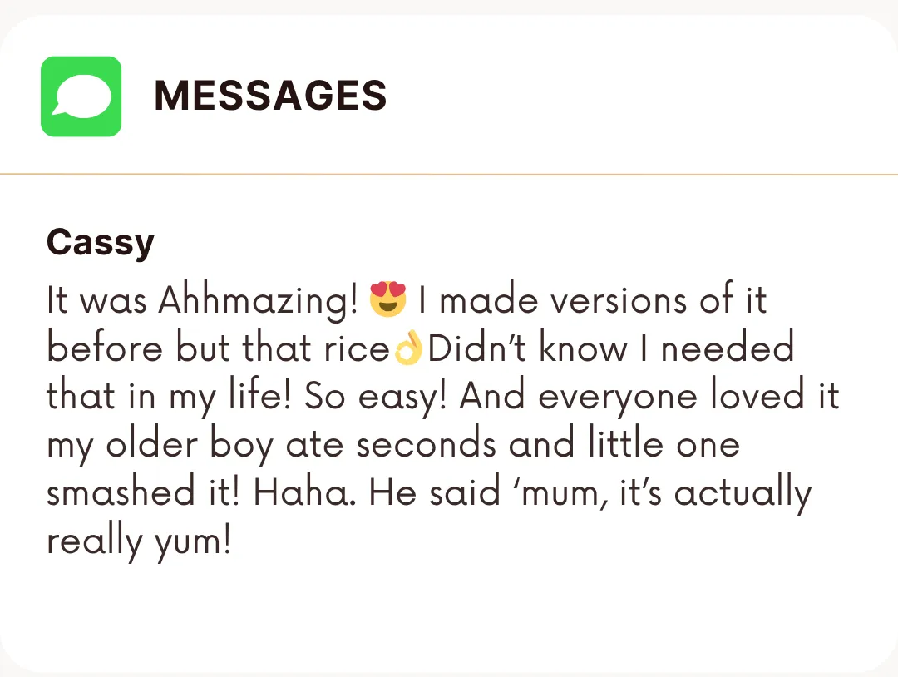The image size is (898, 677).
Task: Click the word "Didn't" after the emoji
Action: (x=477, y=349)
